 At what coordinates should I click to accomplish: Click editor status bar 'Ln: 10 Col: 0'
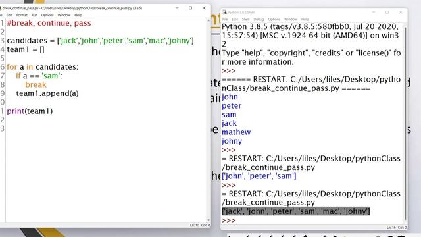click(x=200, y=225)
